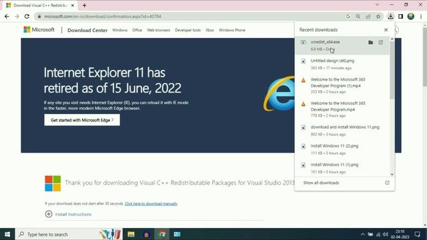The width and height of the screenshot is (427, 240).
Task: Open Chrome from the taskbar
Action: click(x=162, y=234)
